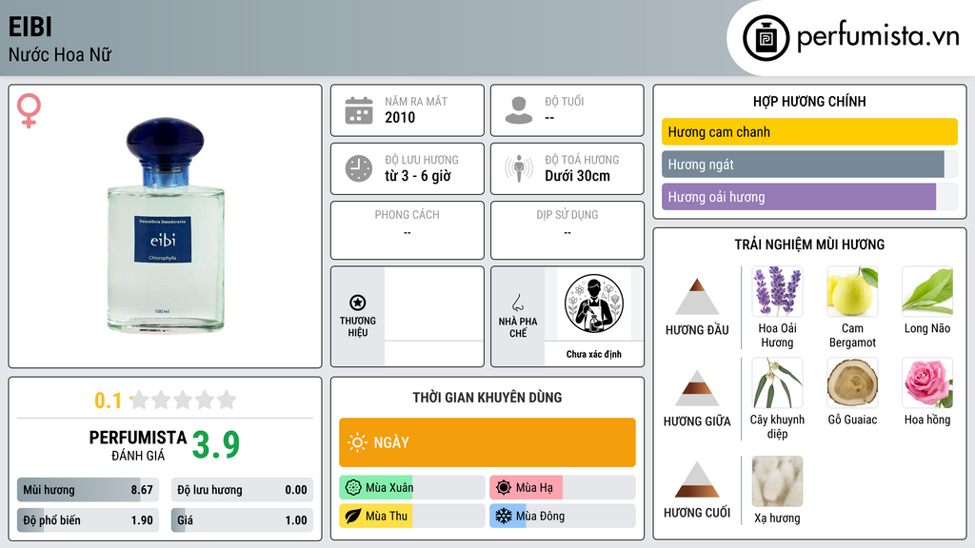
Task: Select the Mùa Xuân season bar
Action: [x=412, y=488]
